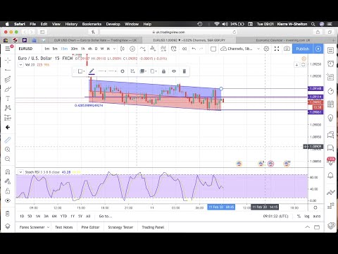
Task: Open the Forex Screener dropdown
Action: click(x=35, y=227)
